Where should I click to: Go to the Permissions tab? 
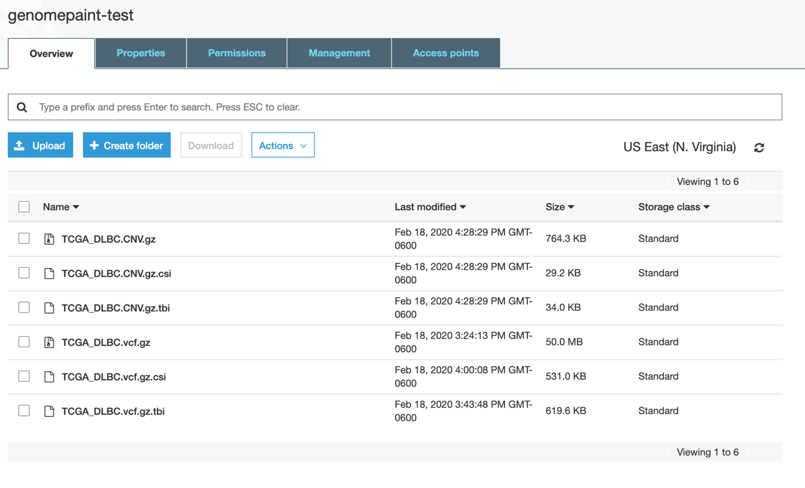[x=237, y=53]
